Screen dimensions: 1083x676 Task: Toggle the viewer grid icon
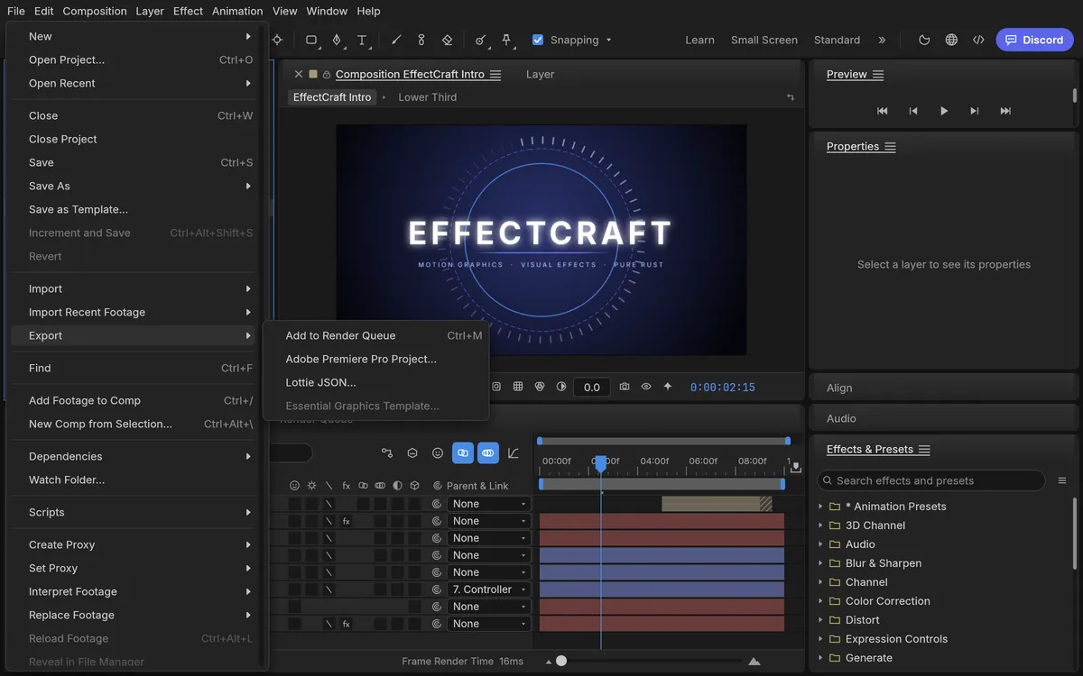tap(518, 387)
